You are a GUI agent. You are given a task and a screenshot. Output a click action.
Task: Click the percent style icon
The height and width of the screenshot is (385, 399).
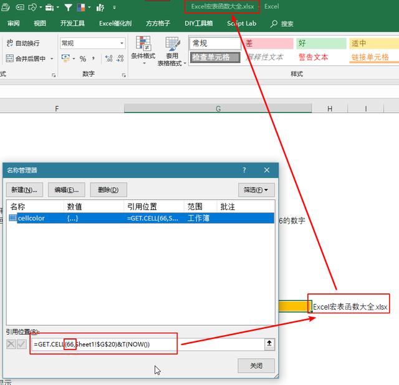83,59
